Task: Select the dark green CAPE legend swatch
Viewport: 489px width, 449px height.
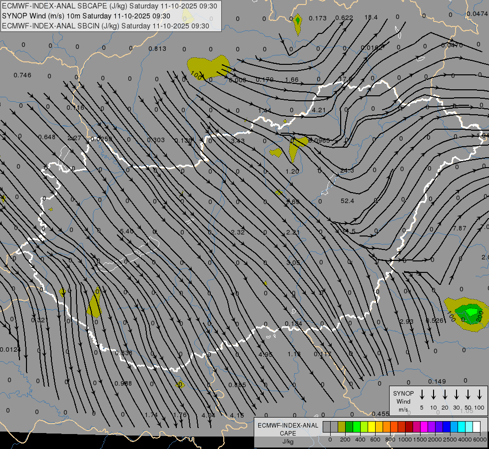Action: 349,427
